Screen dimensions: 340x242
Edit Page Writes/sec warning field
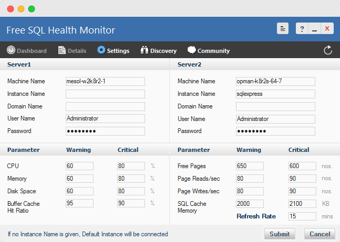250,191
